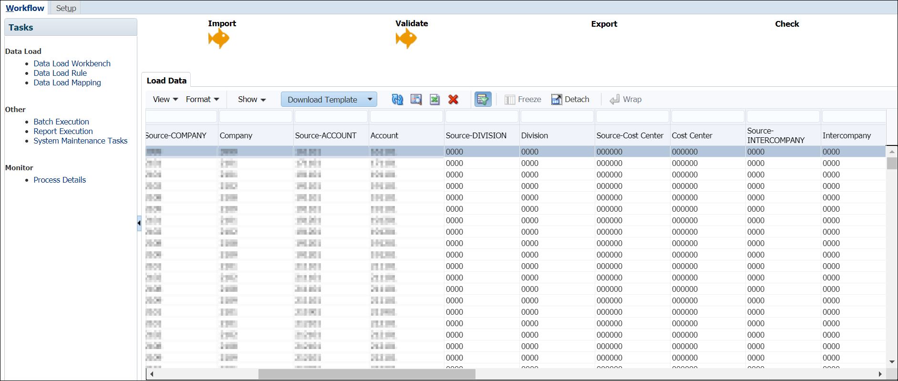
Task: Click filter field above Division column
Action: click(557, 116)
